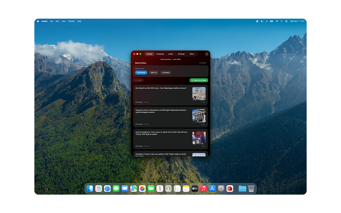
Task: Open the Messages app in the dock
Action: [x=116, y=189]
